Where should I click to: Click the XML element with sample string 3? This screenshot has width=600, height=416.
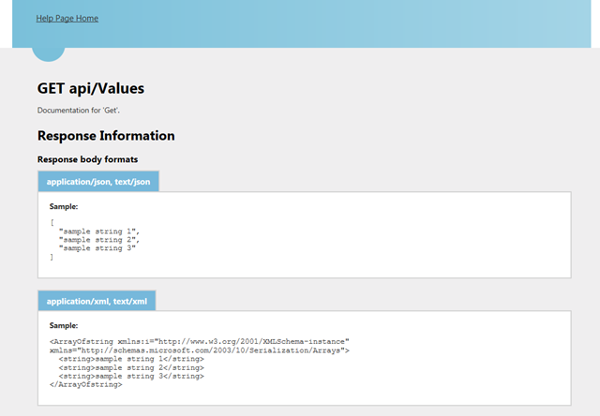click(131, 377)
